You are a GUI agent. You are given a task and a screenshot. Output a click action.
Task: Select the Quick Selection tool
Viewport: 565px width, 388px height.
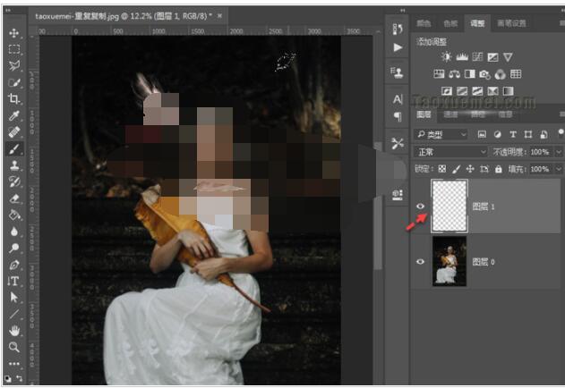14,83
